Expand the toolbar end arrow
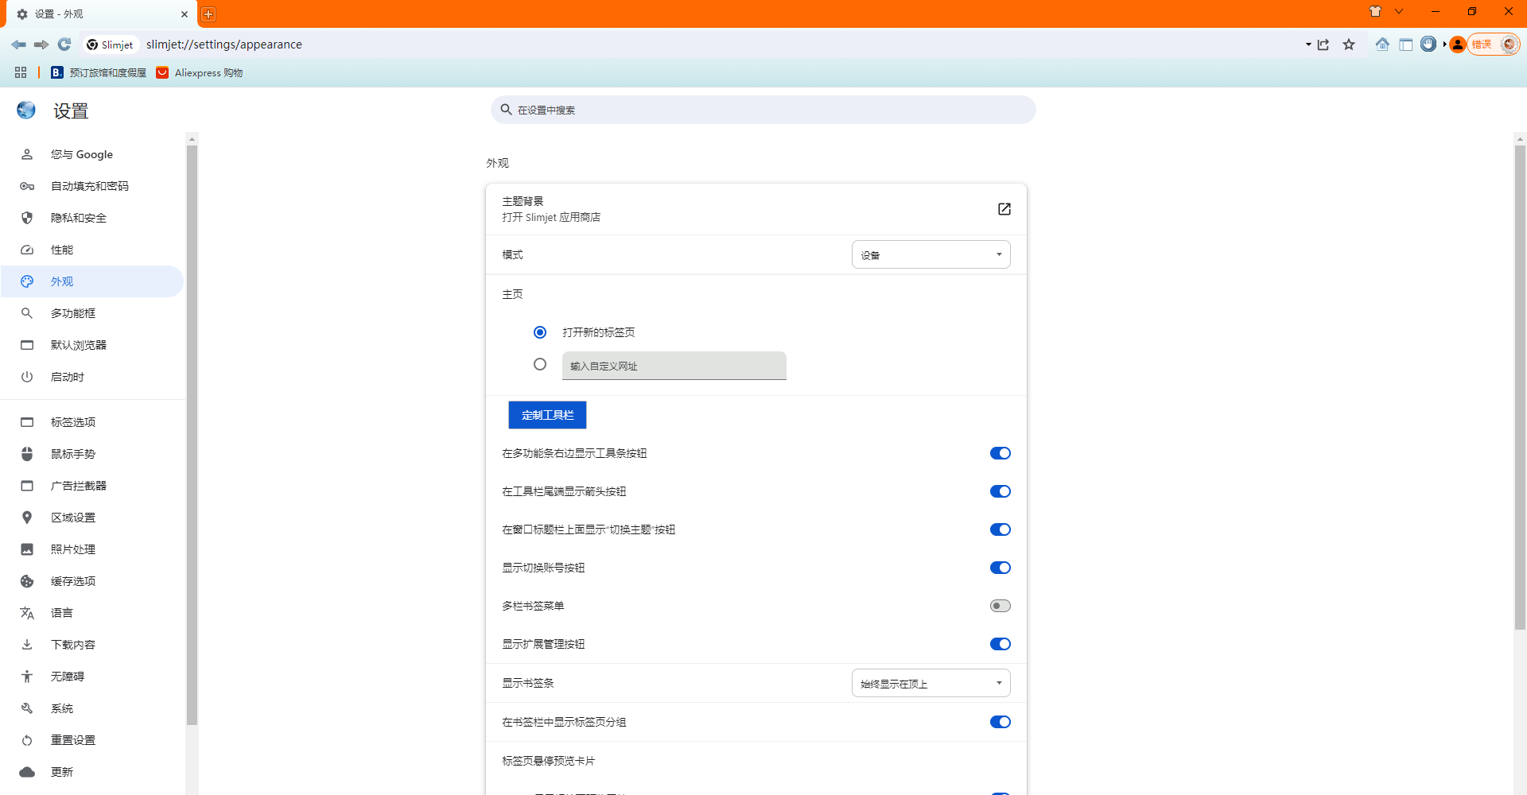1527x795 pixels. tap(1444, 45)
